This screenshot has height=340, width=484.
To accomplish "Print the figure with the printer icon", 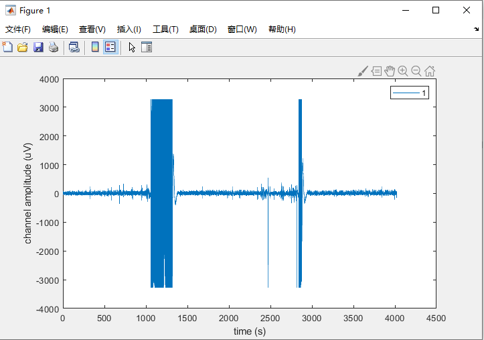I will (54, 48).
